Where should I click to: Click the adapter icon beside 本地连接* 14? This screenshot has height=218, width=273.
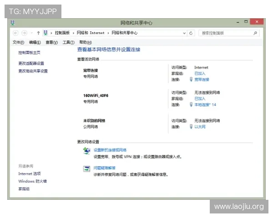pyautogui.click(x=191, y=104)
